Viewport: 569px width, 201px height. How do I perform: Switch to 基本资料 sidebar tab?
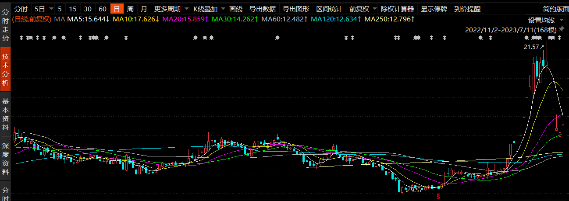[x=5, y=114]
